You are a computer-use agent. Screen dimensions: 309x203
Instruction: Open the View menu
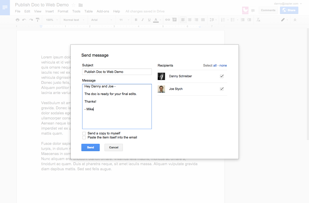38,11
